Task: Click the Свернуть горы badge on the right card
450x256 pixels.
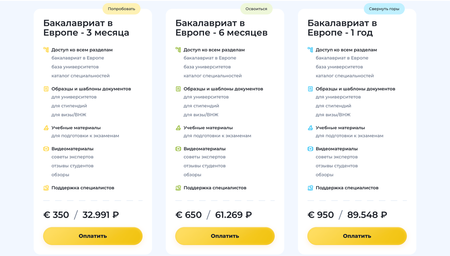Action: 384,8
